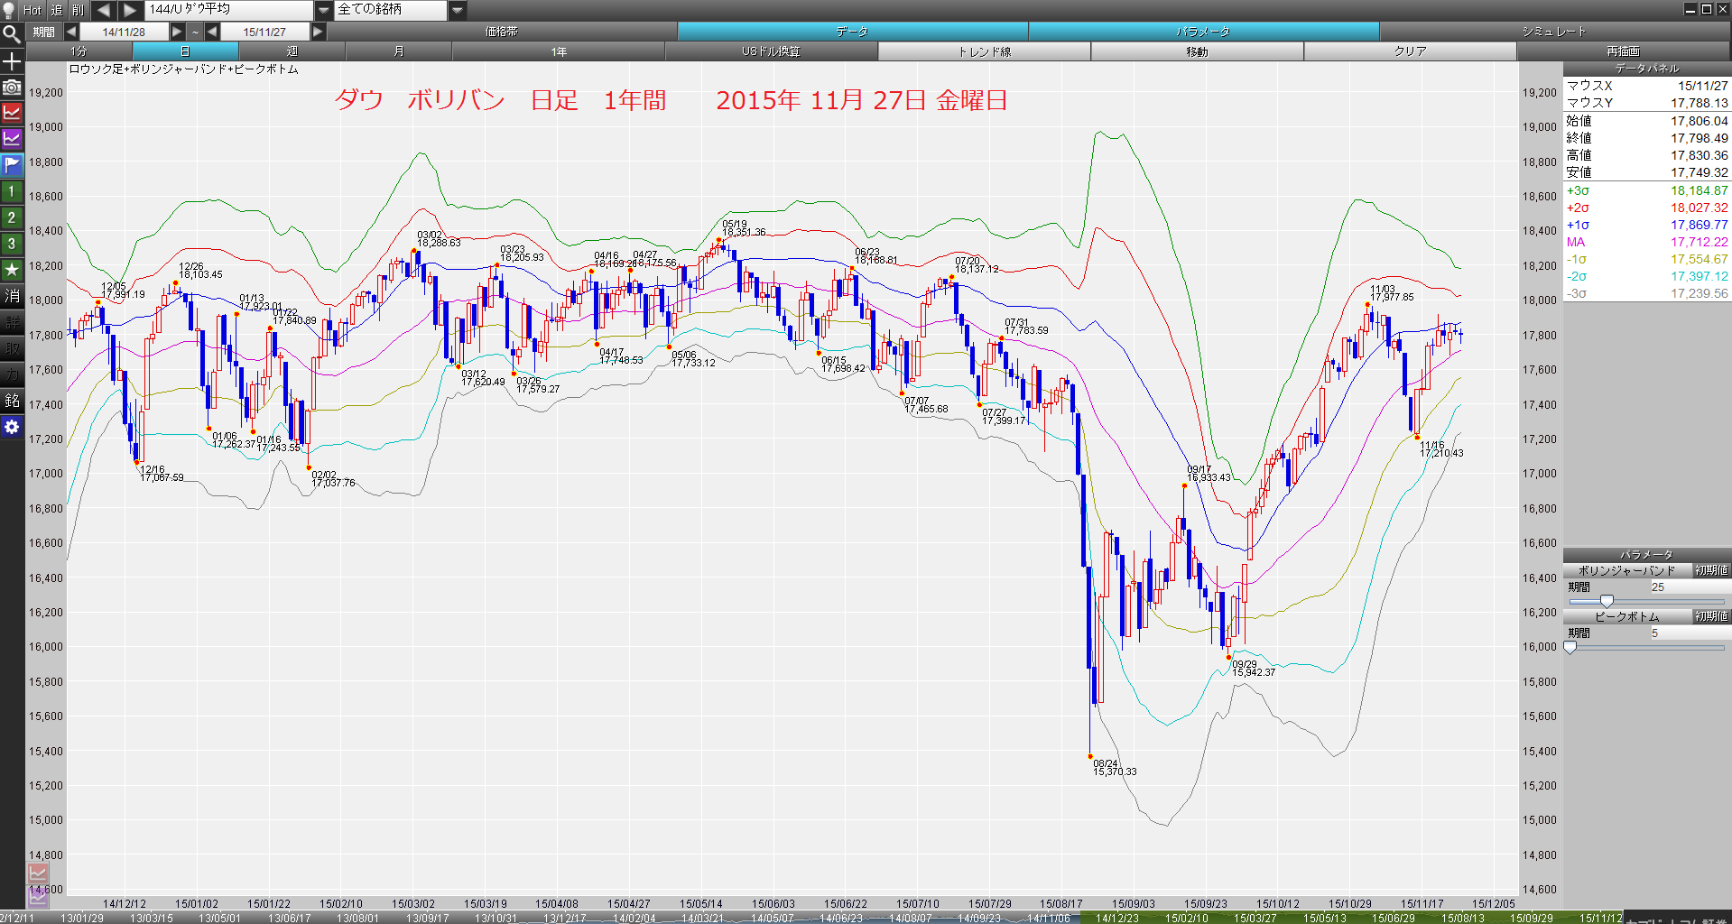The height and width of the screenshot is (924, 1732).
Task: Step start date 14/11/28 backward
Action: 70,32
